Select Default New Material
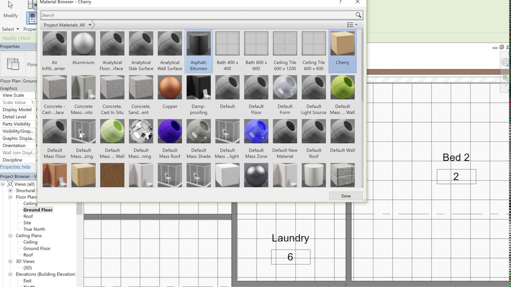 (x=285, y=139)
